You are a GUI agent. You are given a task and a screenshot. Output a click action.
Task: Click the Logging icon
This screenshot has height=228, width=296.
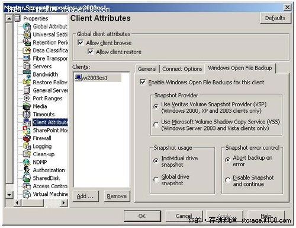pos(27,146)
